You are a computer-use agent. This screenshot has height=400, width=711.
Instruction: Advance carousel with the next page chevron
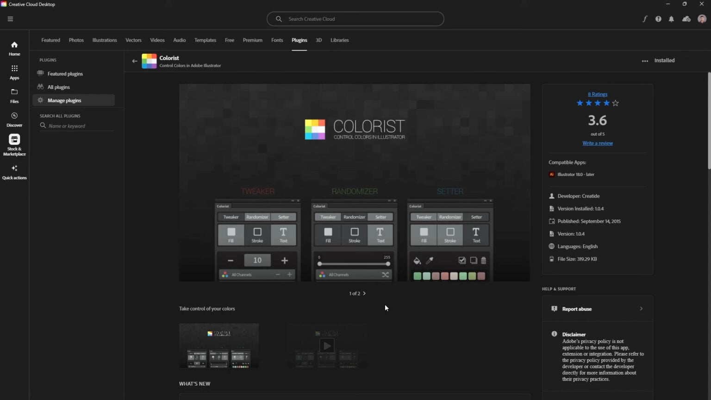point(364,293)
